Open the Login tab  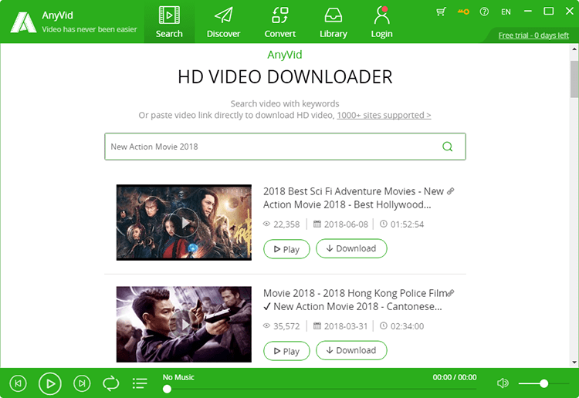(382, 22)
